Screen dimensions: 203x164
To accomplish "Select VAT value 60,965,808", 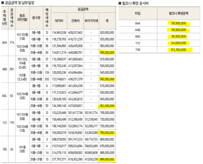I will click(x=91, y=153).
